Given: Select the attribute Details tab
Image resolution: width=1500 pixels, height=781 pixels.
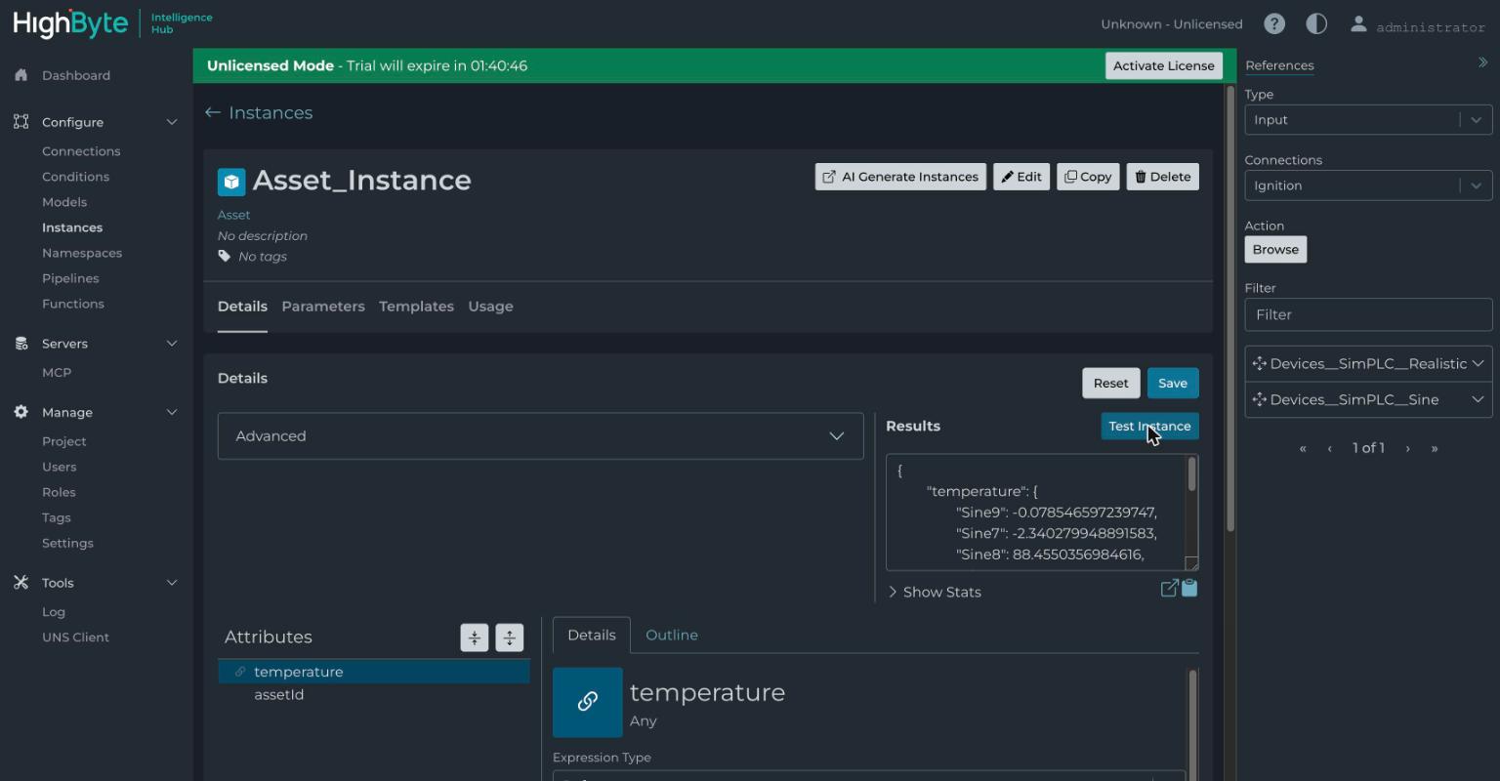Looking at the screenshot, I should point(592,636).
